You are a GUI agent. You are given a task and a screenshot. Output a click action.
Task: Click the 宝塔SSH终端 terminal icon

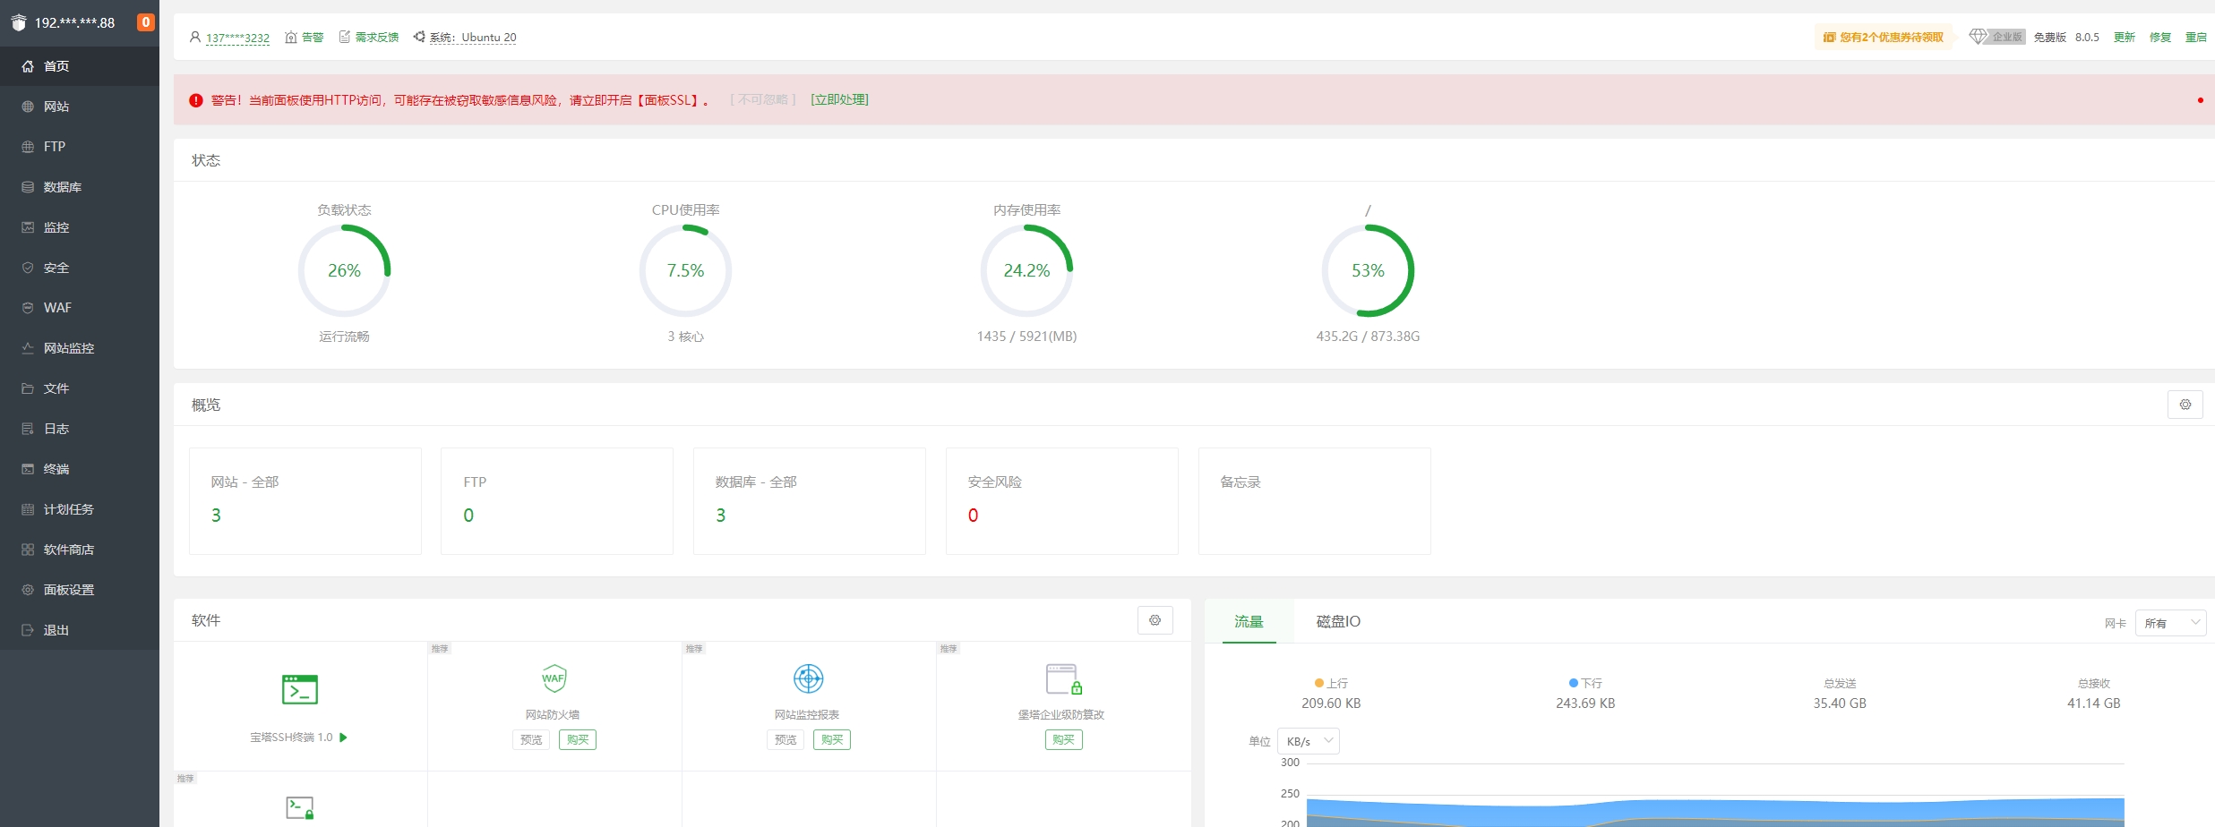(x=300, y=690)
